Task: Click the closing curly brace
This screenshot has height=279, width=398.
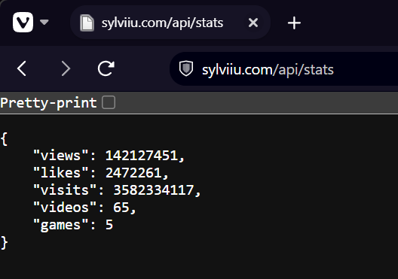Action: (x=5, y=243)
